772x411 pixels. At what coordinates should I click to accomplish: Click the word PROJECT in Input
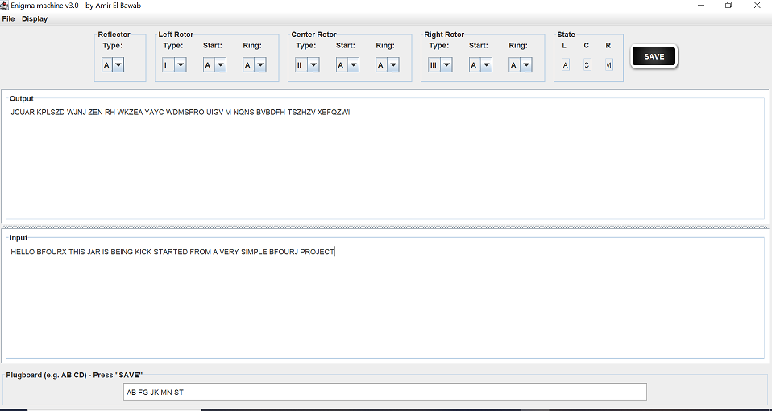coord(317,253)
